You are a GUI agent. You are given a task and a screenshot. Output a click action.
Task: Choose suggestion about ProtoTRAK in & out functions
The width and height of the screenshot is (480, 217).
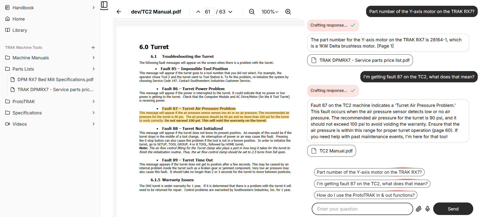[x=366, y=195]
